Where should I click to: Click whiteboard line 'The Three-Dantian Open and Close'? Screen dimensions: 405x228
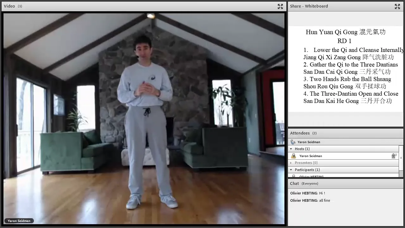tap(354, 94)
